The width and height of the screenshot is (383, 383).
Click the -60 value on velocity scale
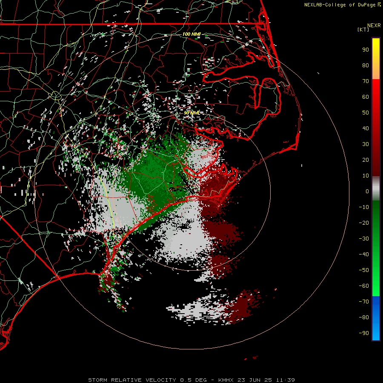(x=364, y=286)
